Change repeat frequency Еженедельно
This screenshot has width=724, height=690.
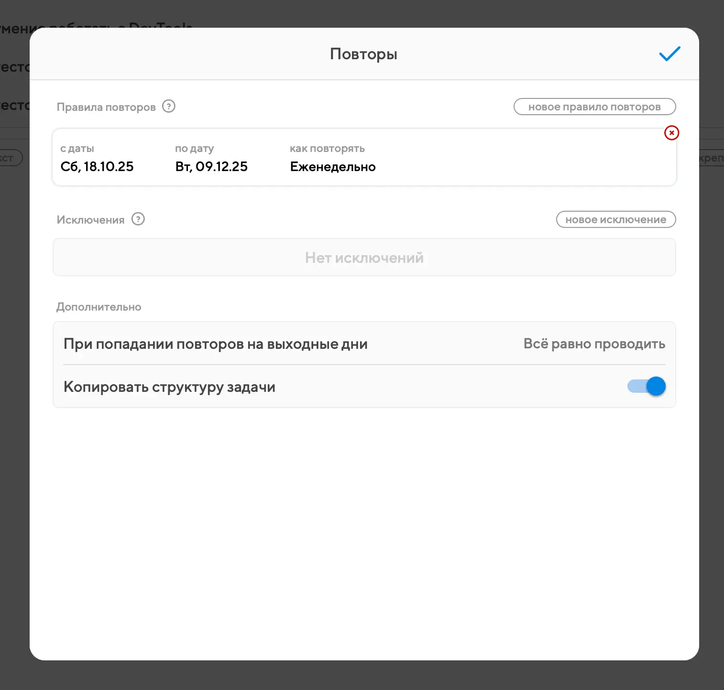[x=333, y=167]
